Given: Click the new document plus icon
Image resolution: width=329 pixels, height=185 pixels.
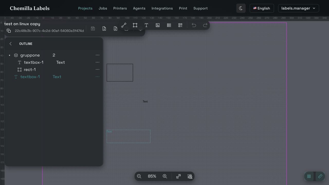Looking at the screenshot, I should click(104, 29).
